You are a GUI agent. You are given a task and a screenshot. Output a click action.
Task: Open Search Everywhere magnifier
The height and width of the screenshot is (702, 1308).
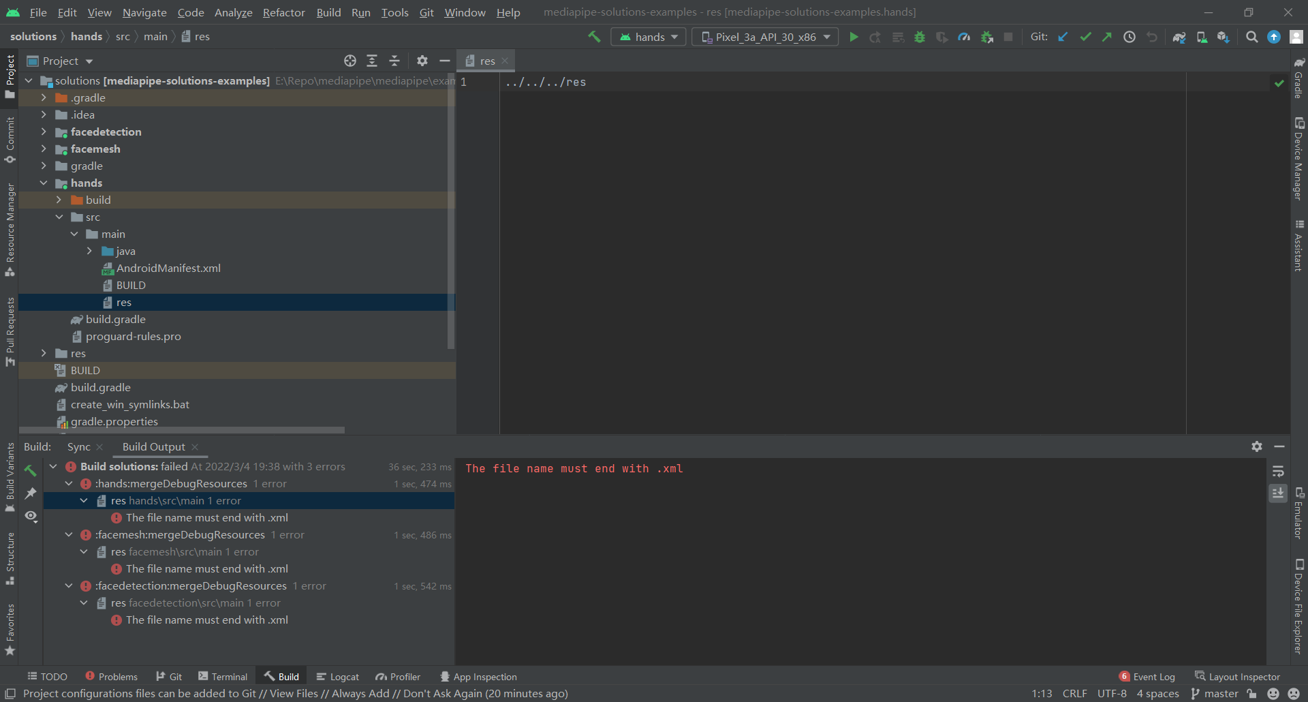coord(1252,37)
